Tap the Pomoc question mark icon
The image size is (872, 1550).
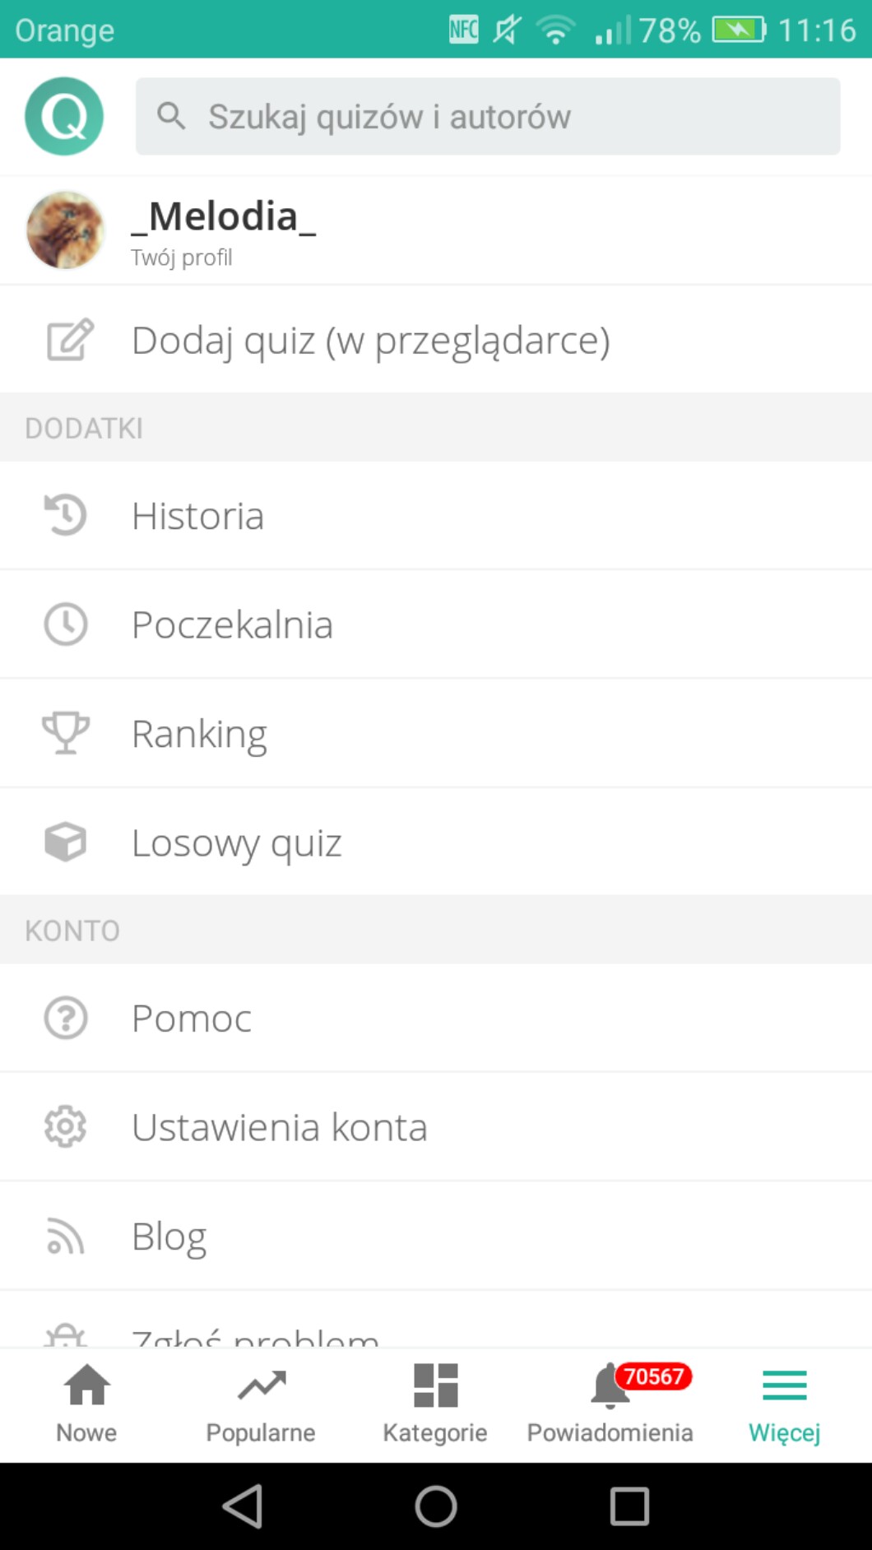[65, 1018]
